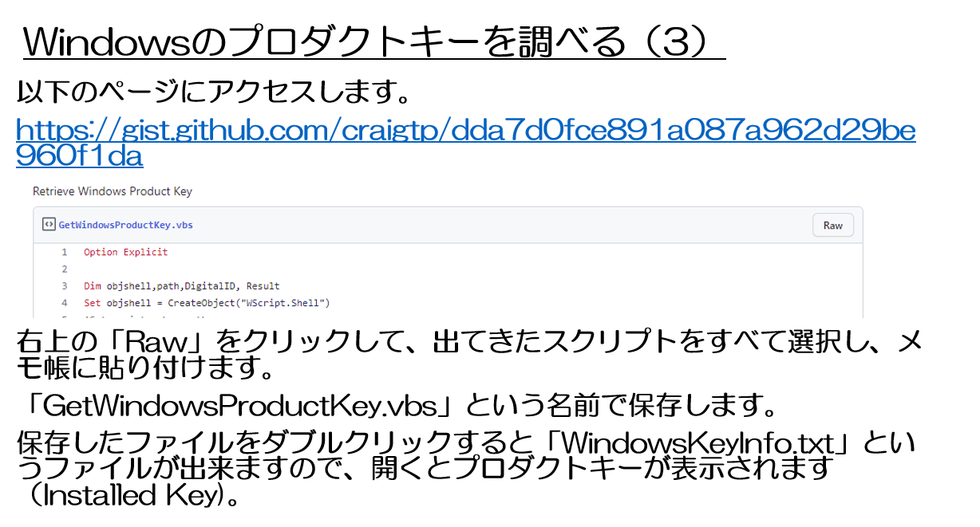This screenshot has width=980, height=527.
Task: Click the text "以下のページにアクセスします。"
Action: click(214, 93)
